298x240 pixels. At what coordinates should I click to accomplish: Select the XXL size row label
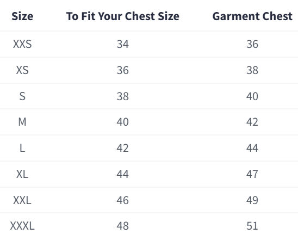tap(22, 200)
